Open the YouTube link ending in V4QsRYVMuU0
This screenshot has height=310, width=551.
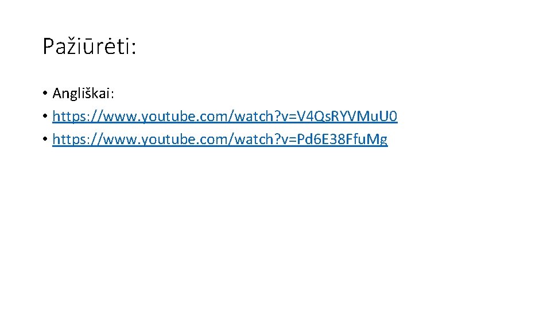225,117
